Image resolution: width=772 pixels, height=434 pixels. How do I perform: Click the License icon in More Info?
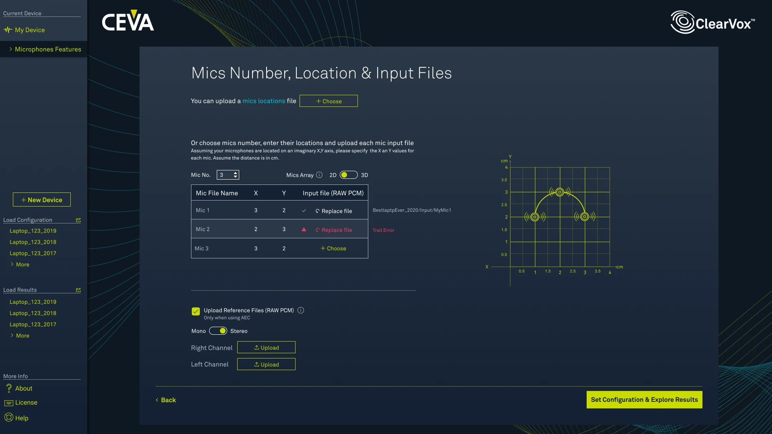click(x=9, y=403)
